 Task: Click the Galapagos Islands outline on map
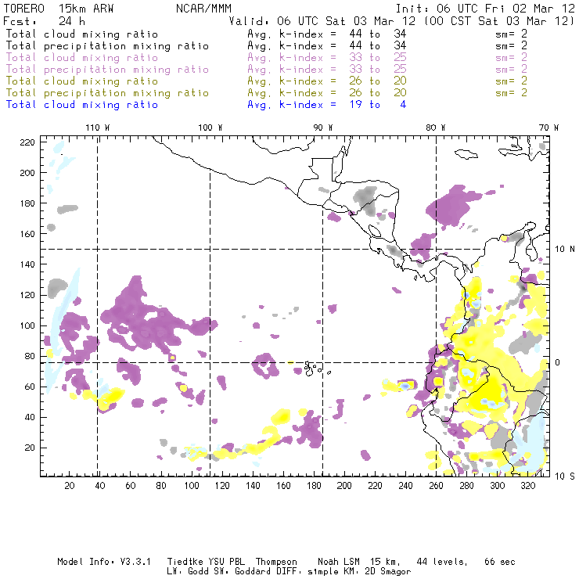[x=316, y=369]
